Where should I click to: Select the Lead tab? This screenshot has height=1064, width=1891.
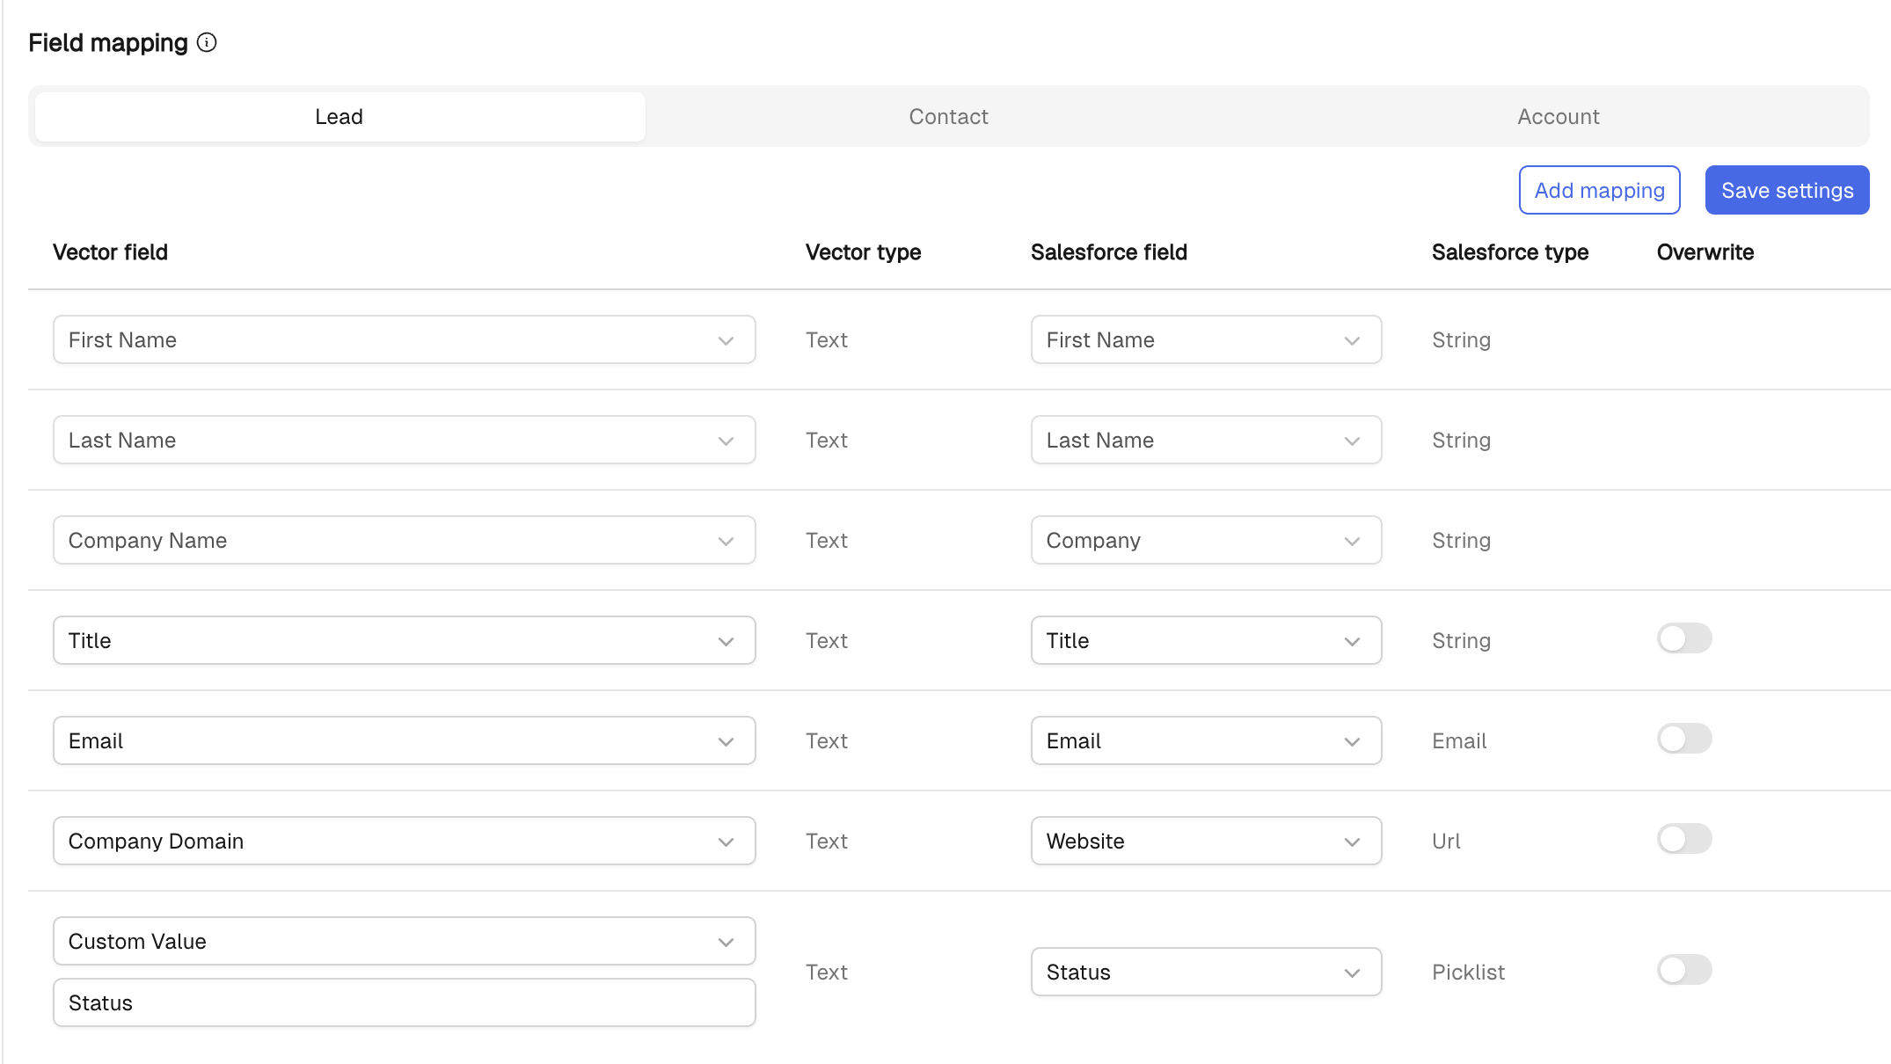(340, 117)
